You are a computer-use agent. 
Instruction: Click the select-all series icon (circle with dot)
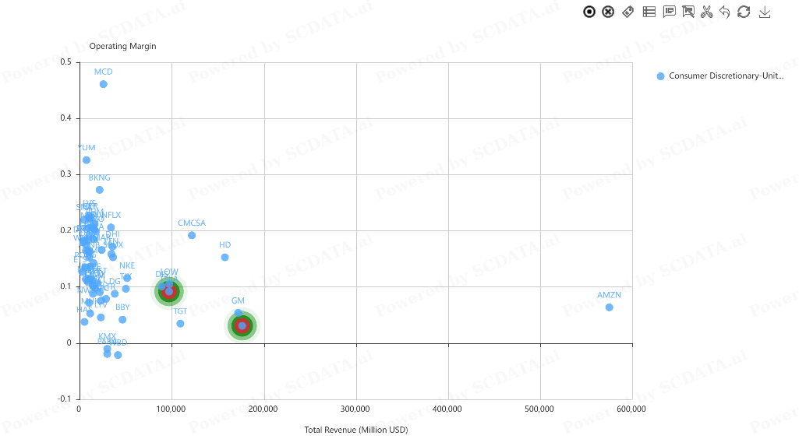click(x=589, y=12)
